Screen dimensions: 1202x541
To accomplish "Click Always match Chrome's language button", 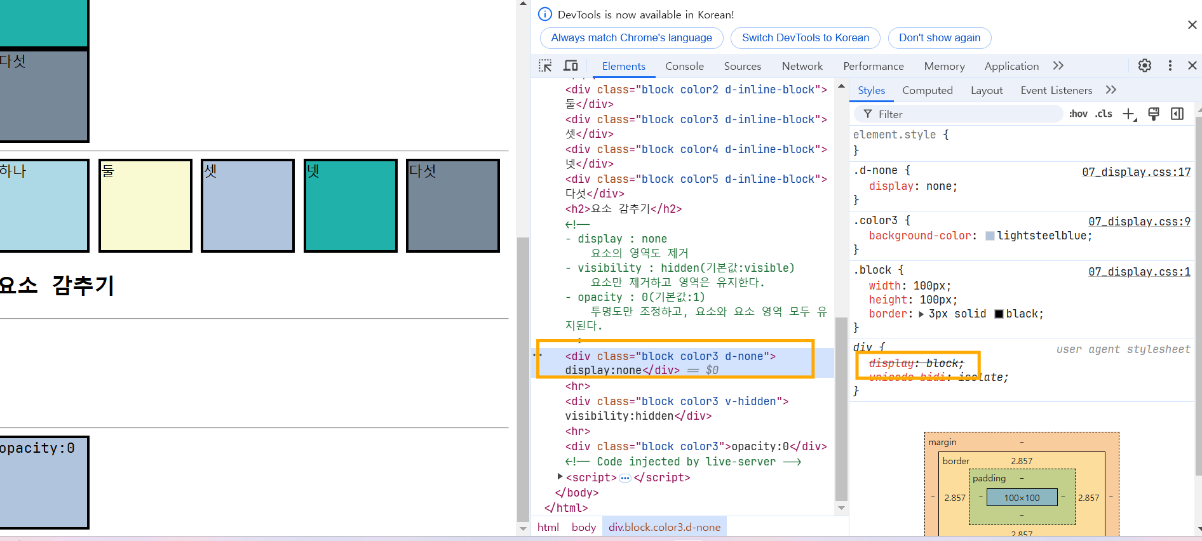I will tap(631, 37).
